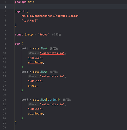Click the "const" keyword
Image resolution: width=127 pixels, height=130 pixels.
point(19,35)
